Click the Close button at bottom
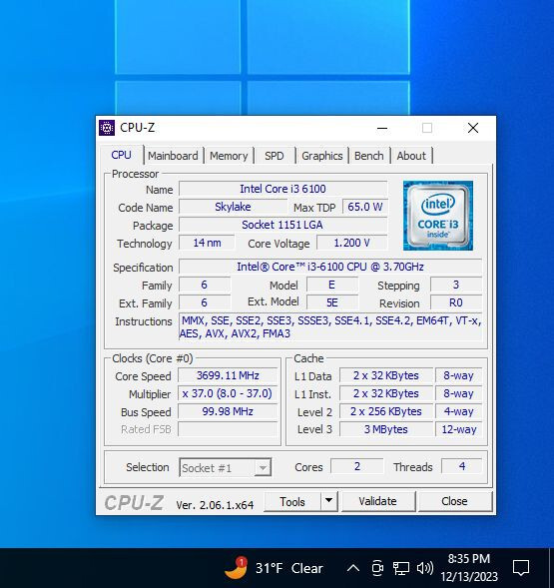The width and height of the screenshot is (554, 588). pyautogui.click(x=454, y=501)
